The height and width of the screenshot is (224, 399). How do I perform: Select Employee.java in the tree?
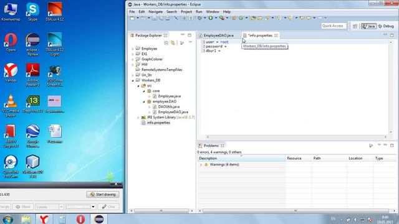(x=169, y=96)
